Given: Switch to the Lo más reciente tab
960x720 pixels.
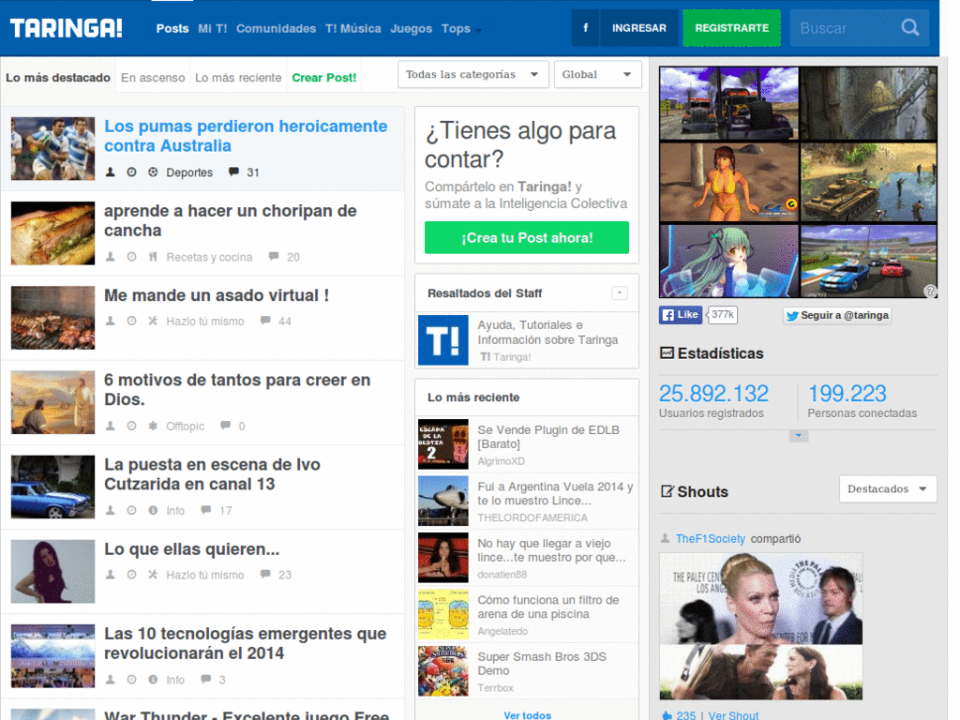Looking at the screenshot, I should pos(238,78).
